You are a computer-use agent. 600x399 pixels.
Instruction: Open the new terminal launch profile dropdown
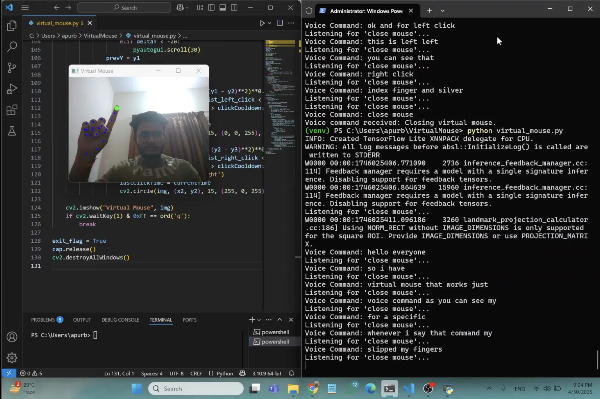[x=259, y=320]
